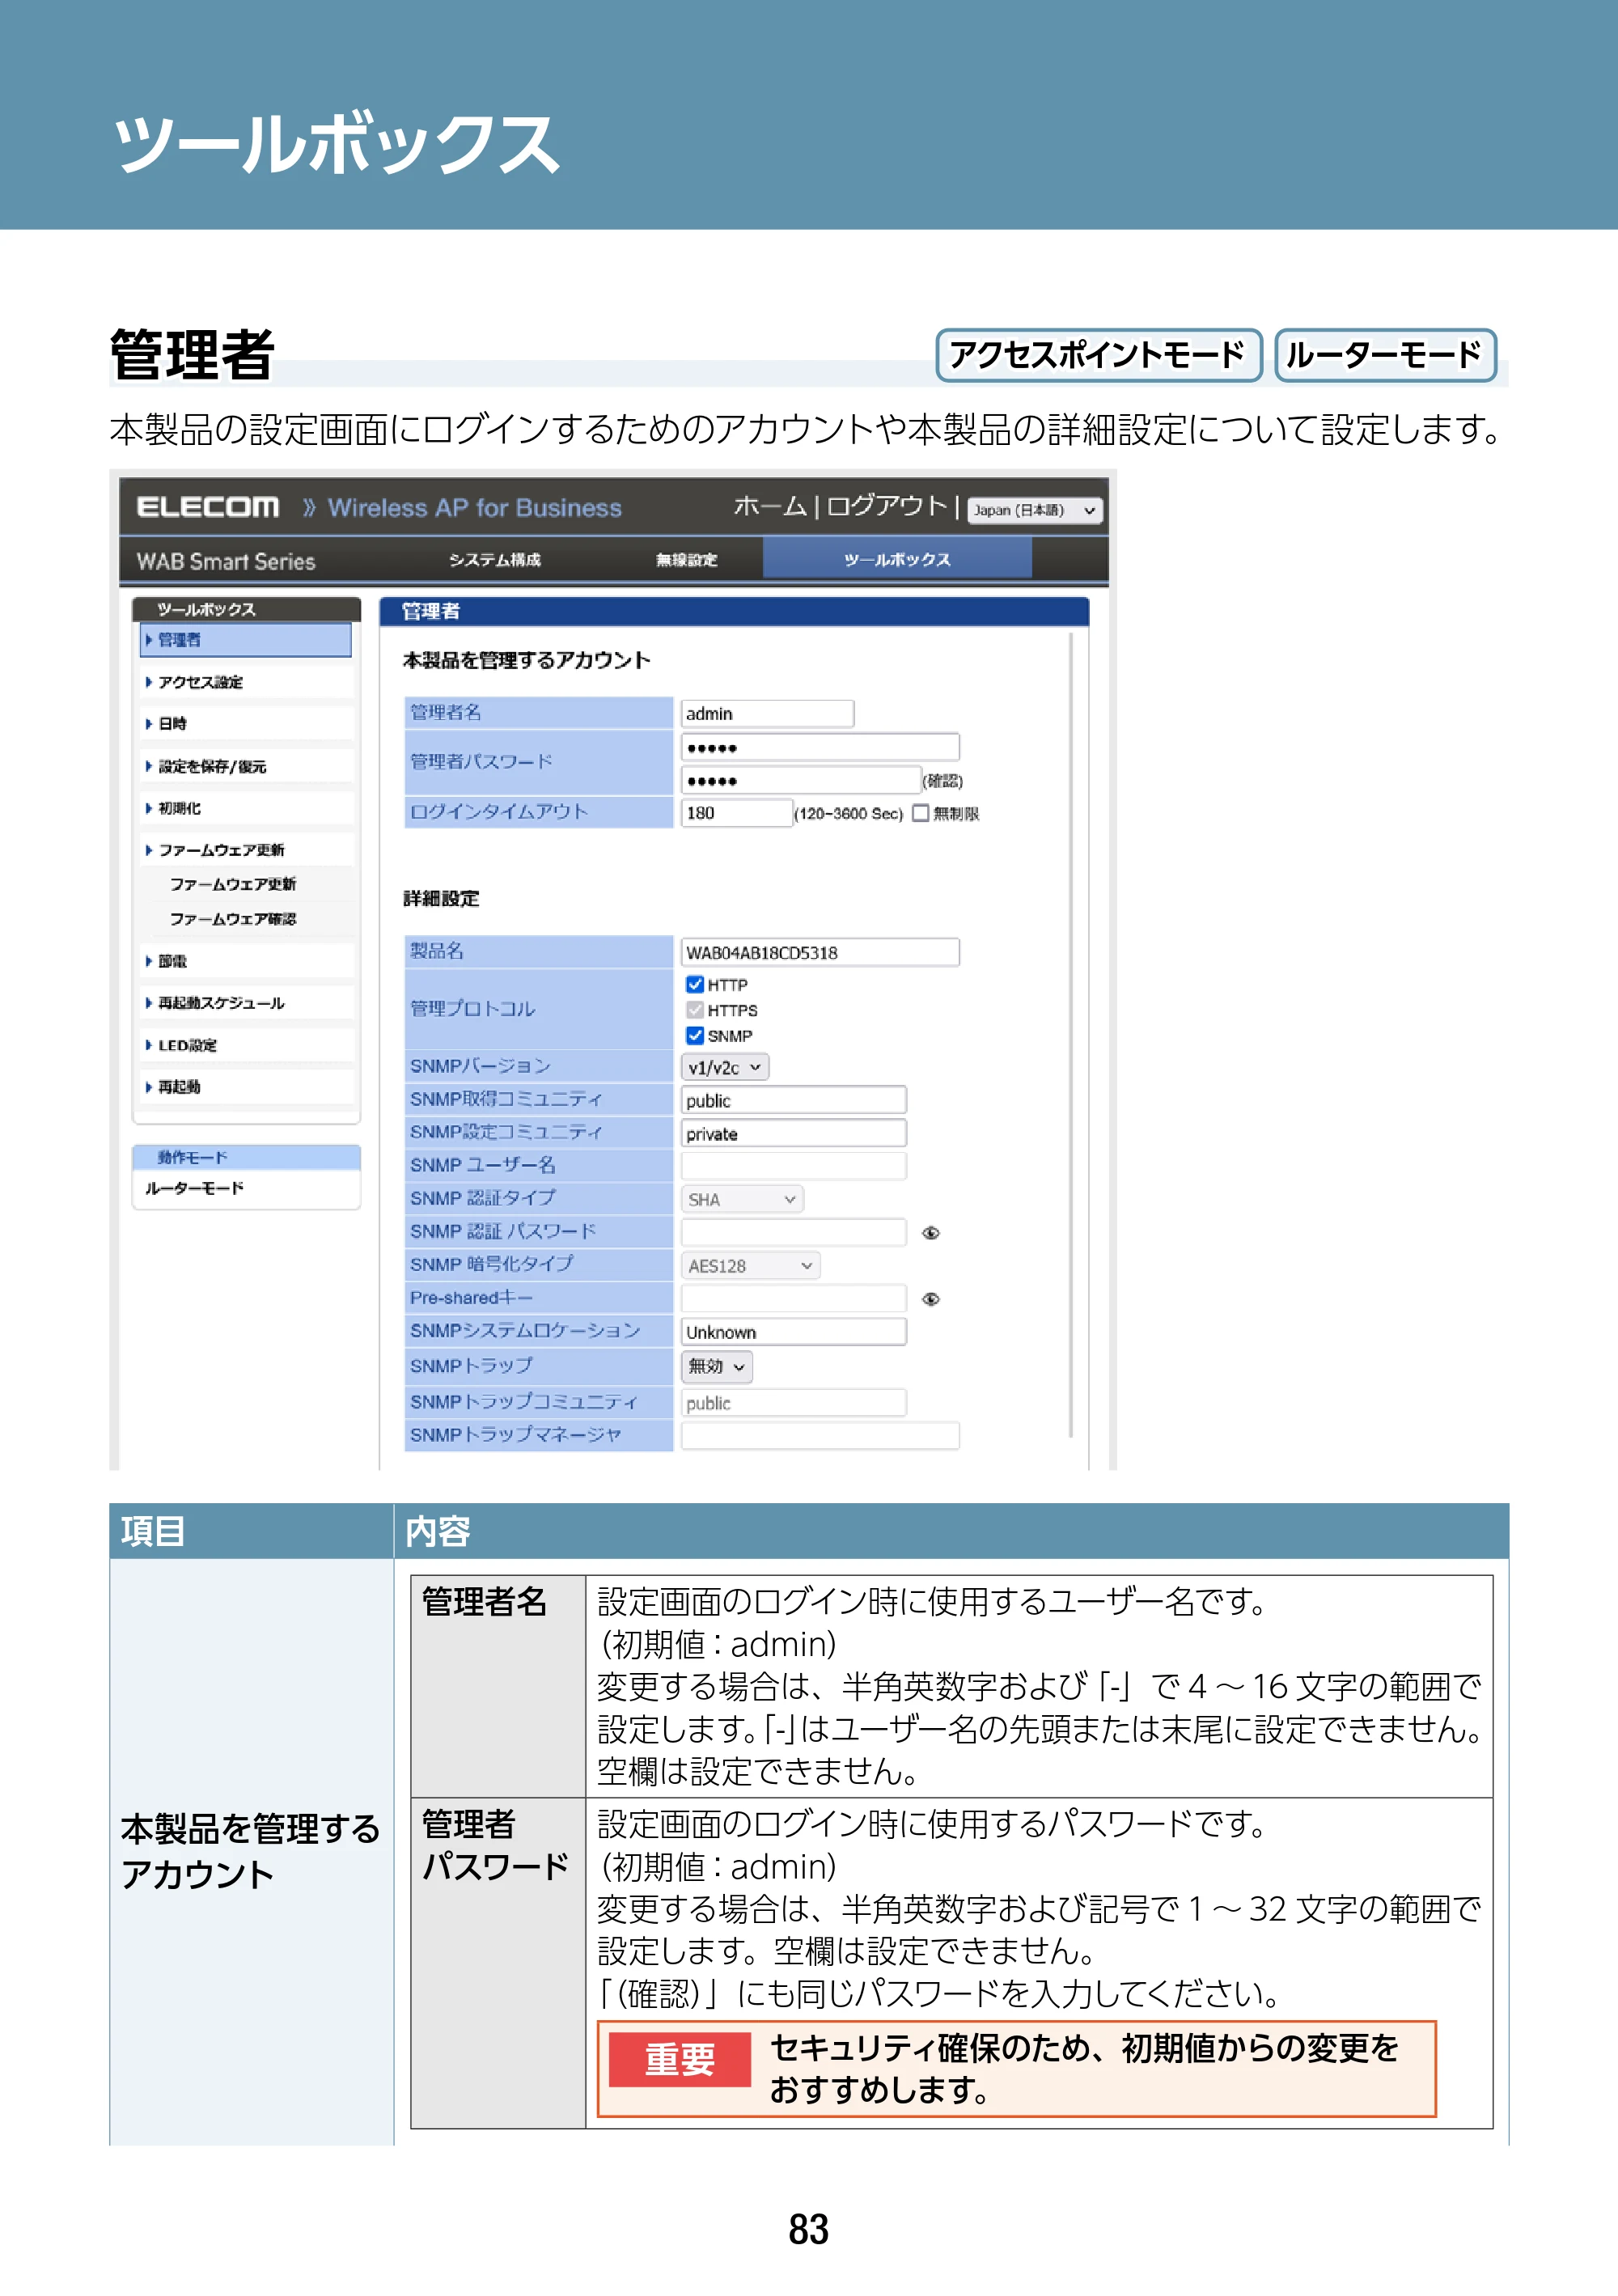
Task: Switch to the システム構成 tab
Action: (x=494, y=559)
